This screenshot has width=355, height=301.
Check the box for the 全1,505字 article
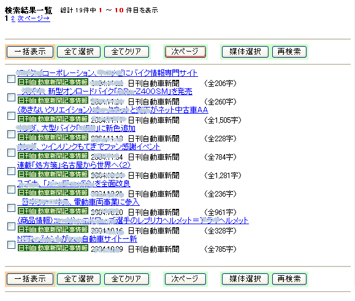point(11,115)
